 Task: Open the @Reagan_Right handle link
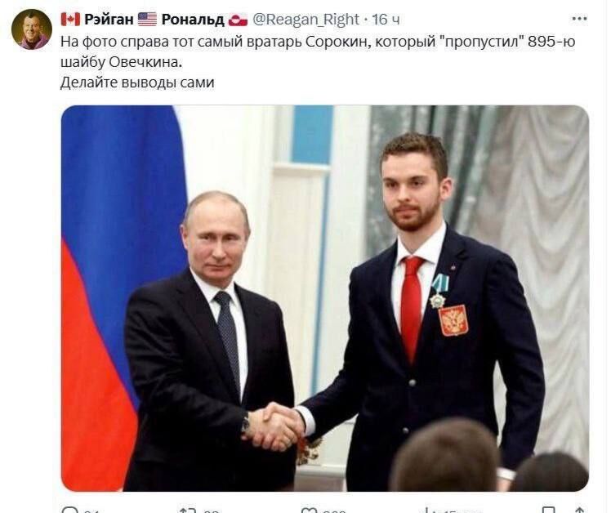pyautogui.click(x=305, y=19)
